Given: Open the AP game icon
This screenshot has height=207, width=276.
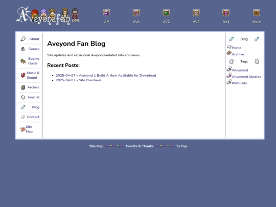Looking at the screenshot, I should (106, 13).
